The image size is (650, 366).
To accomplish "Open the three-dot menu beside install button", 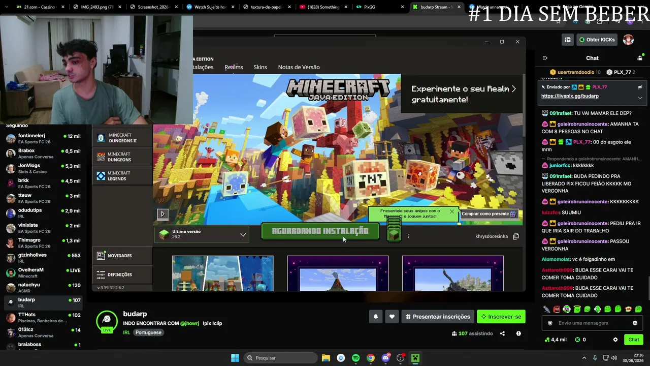I will [408, 236].
